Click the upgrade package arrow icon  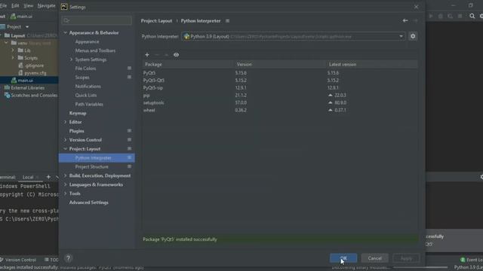pyautogui.click(x=166, y=55)
